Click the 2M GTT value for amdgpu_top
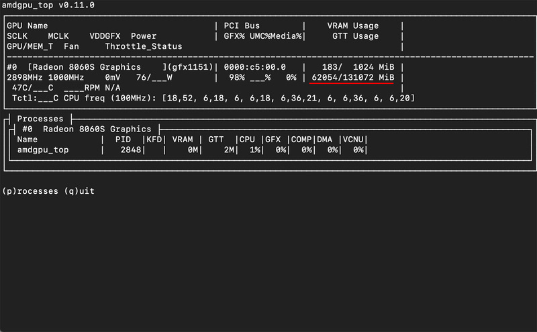Image resolution: width=537 pixels, height=332 pixels. (x=229, y=150)
